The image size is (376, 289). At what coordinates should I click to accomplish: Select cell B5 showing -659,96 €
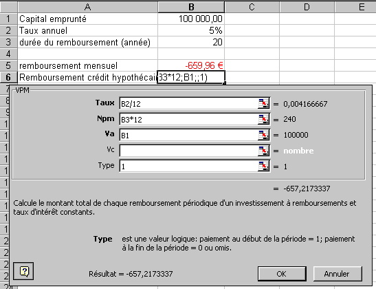pyautogui.click(x=191, y=65)
